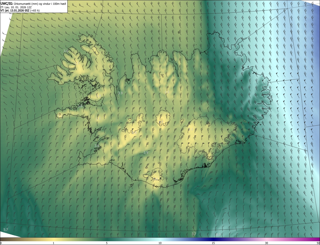
Task: Click the '5.7' value label on the map
Action: [6, 229]
